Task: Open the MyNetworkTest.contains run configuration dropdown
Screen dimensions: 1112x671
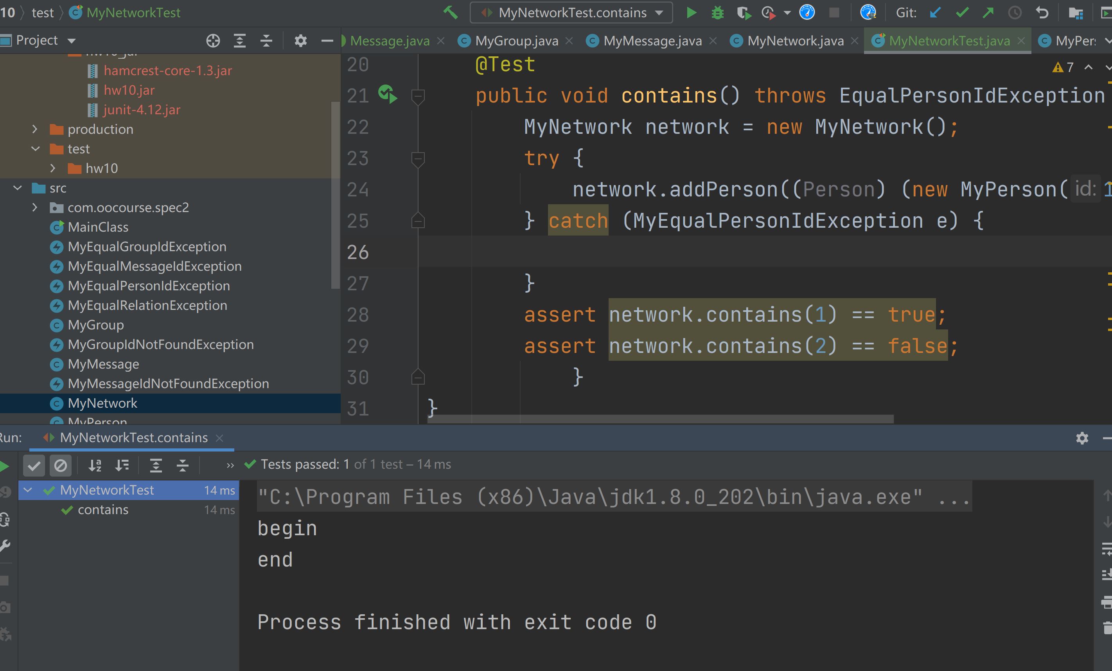Action: pos(571,13)
